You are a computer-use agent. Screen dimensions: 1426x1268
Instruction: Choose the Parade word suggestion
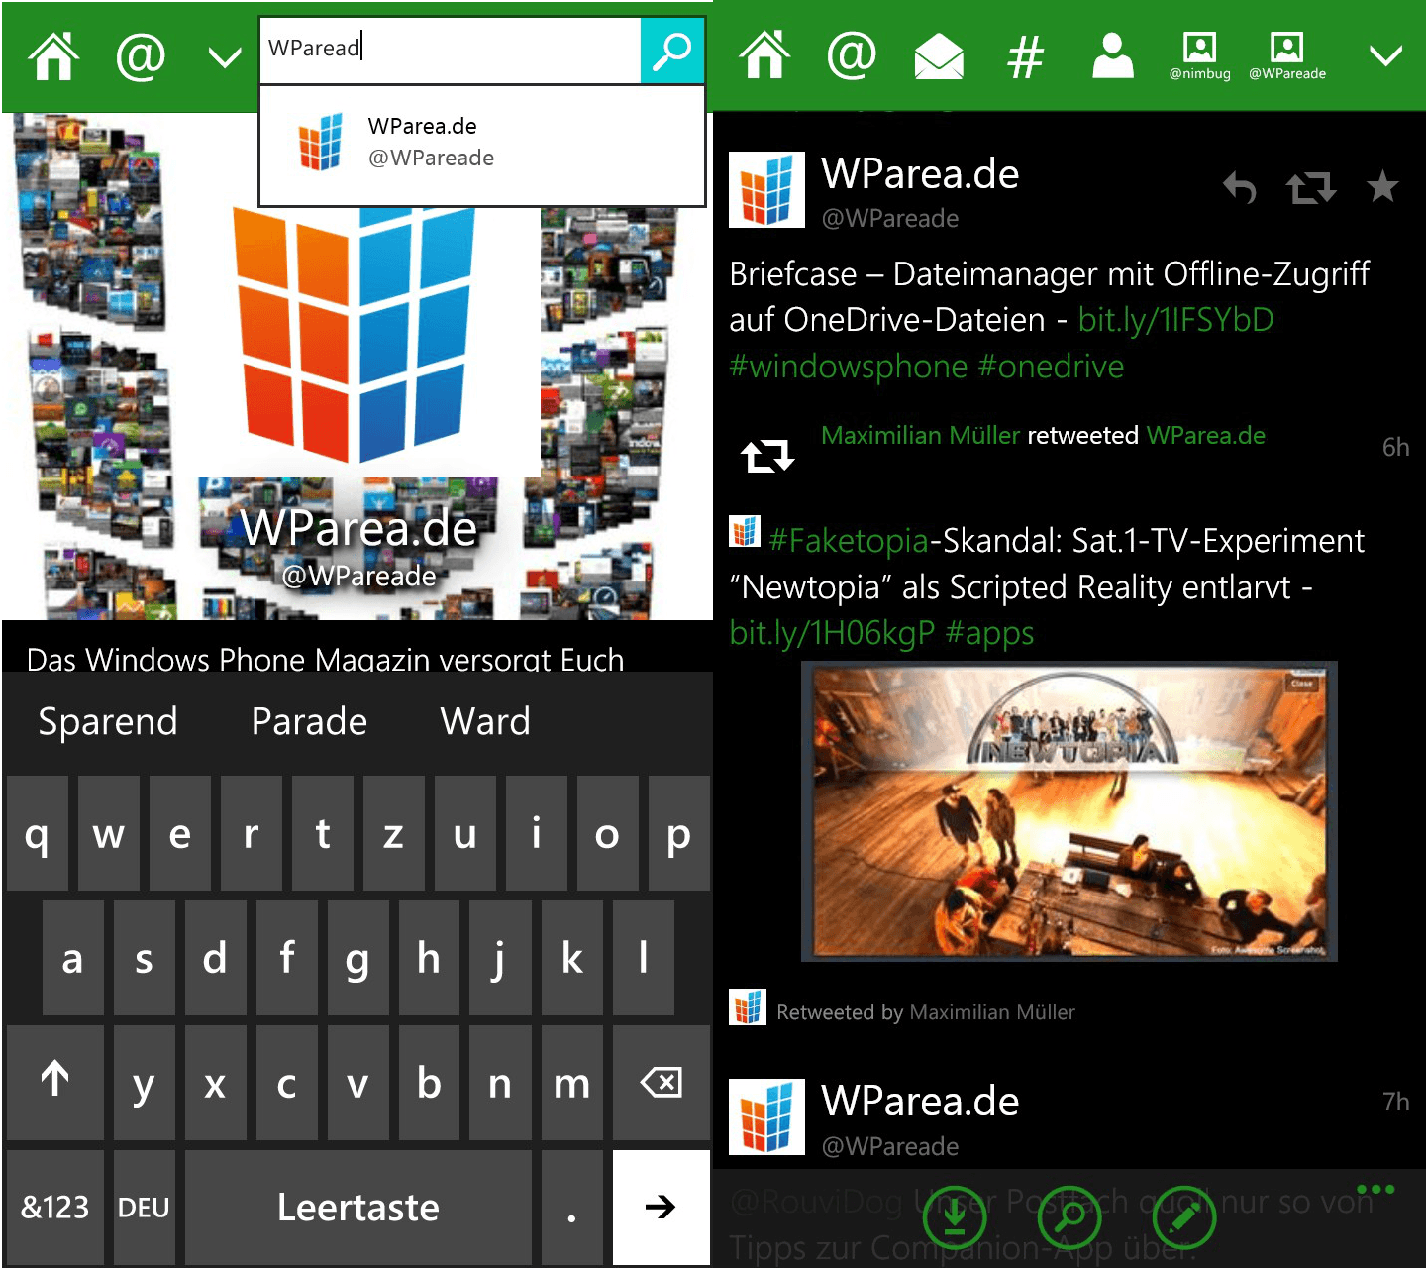[309, 721]
